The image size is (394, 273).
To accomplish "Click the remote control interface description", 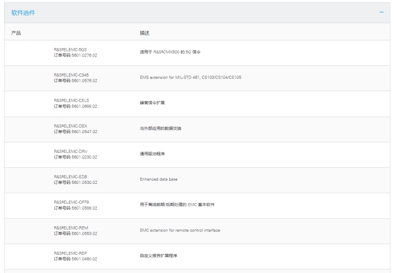I will [x=180, y=230].
